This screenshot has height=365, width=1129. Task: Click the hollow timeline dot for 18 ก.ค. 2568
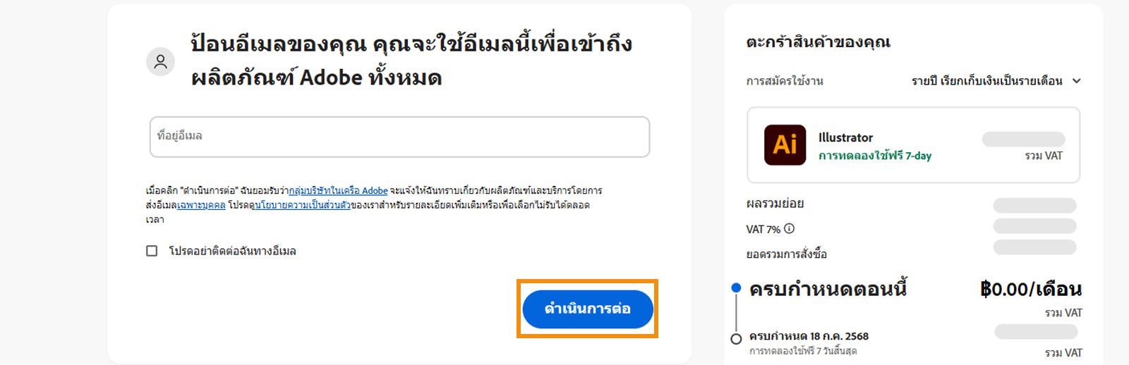pyautogui.click(x=736, y=339)
